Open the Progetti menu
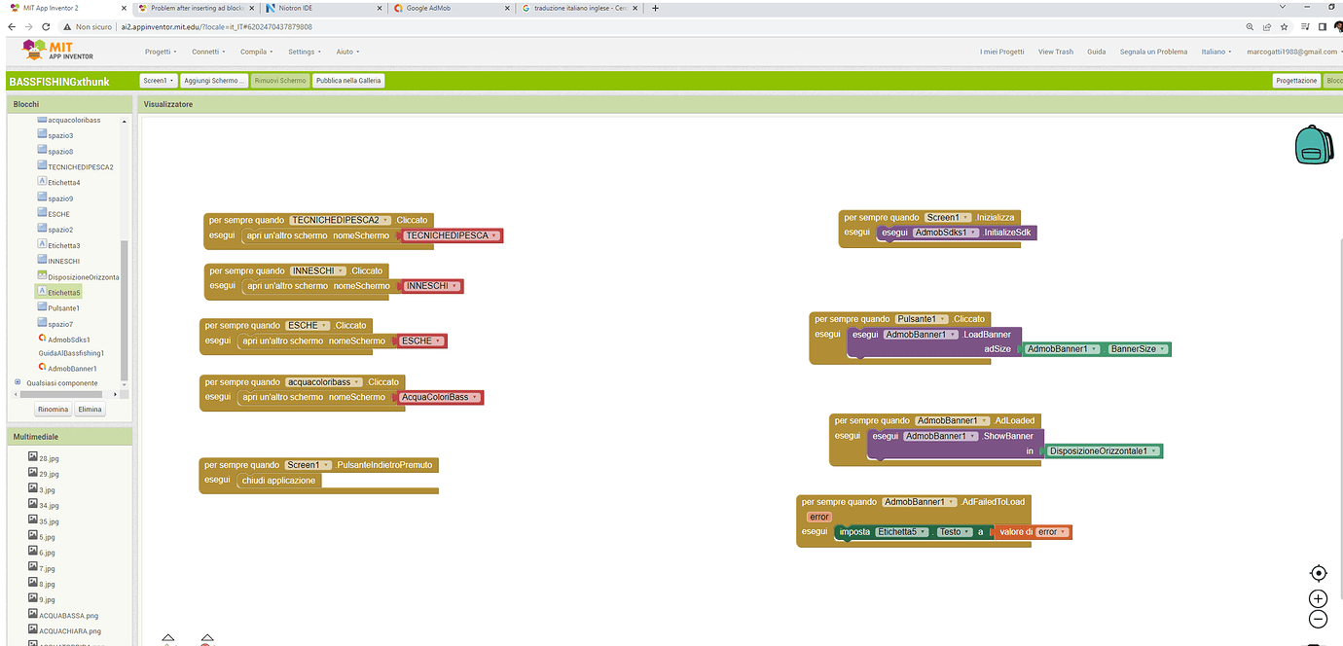The height and width of the screenshot is (646, 1343). (161, 52)
